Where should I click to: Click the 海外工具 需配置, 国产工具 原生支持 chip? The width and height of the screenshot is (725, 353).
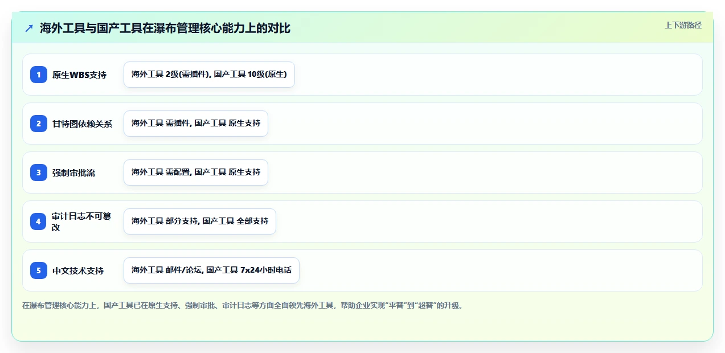coord(196,173)
